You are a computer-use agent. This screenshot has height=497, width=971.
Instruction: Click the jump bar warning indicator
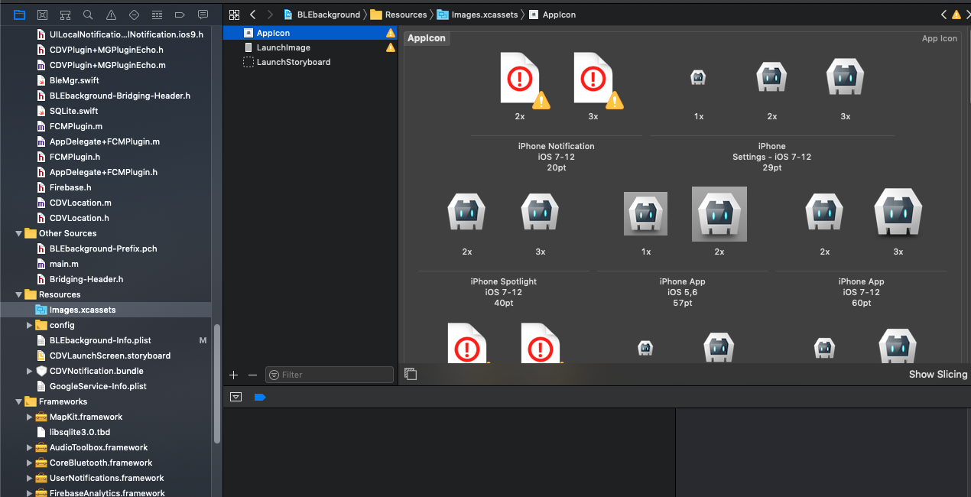[x=956, y=15]
